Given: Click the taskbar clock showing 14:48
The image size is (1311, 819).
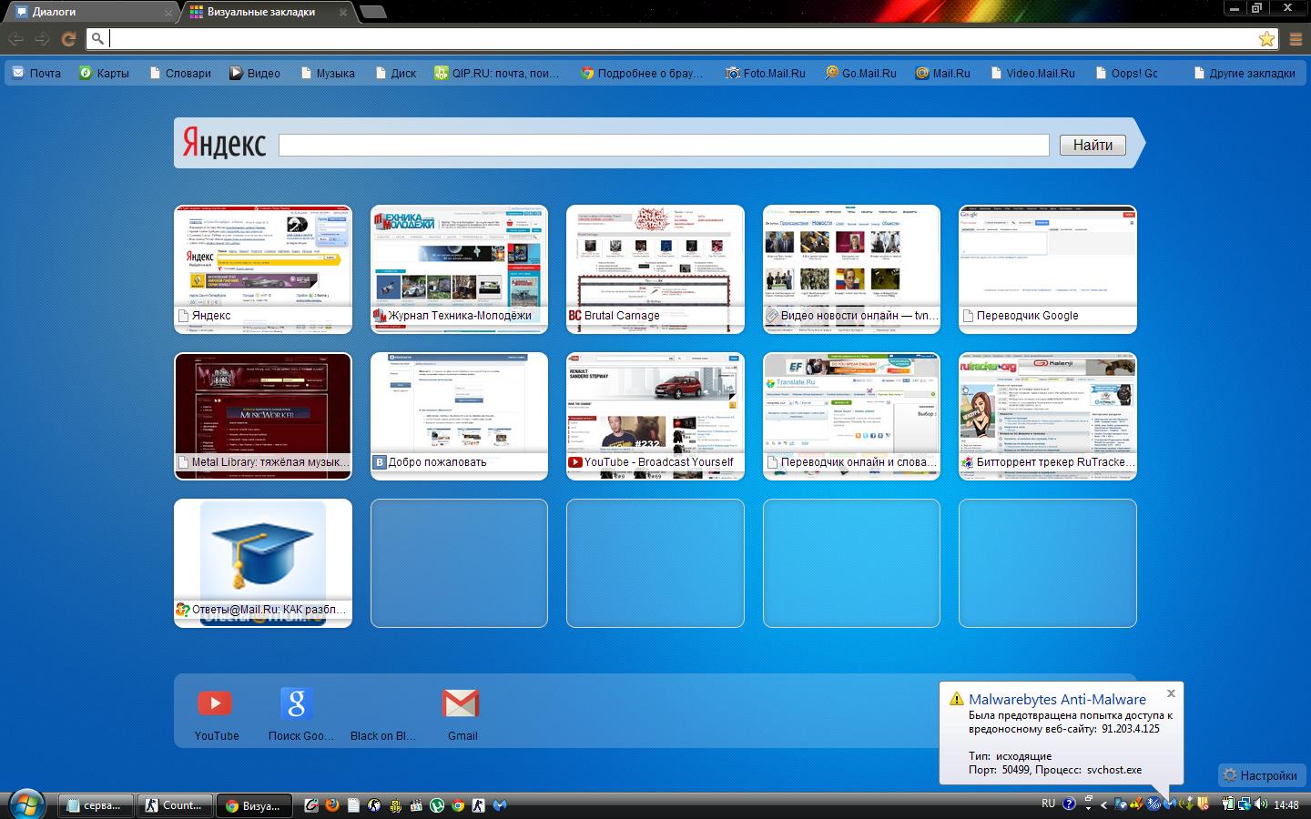Looking at the screenshot, I should click(x=1286, y=805).
